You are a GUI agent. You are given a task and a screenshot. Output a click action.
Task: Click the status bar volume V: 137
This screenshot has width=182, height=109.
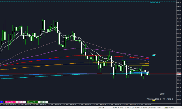[x=160, y=108]
